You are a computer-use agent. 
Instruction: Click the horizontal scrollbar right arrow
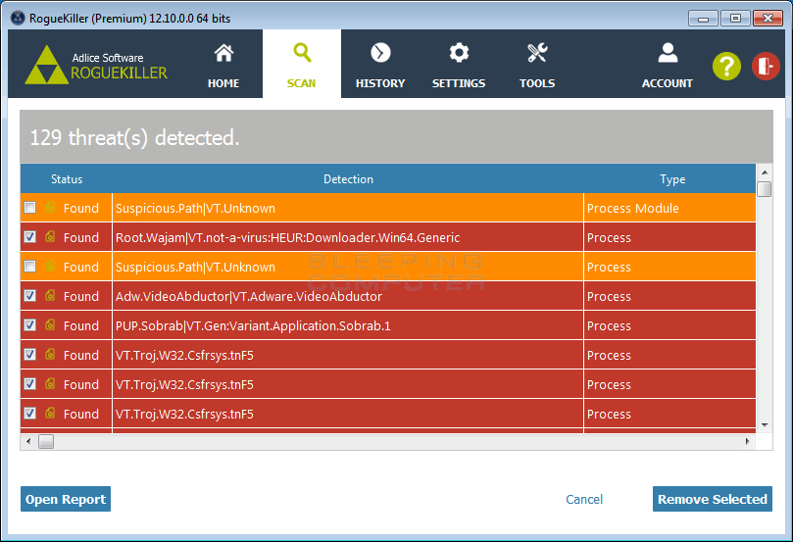click(748, 441)
